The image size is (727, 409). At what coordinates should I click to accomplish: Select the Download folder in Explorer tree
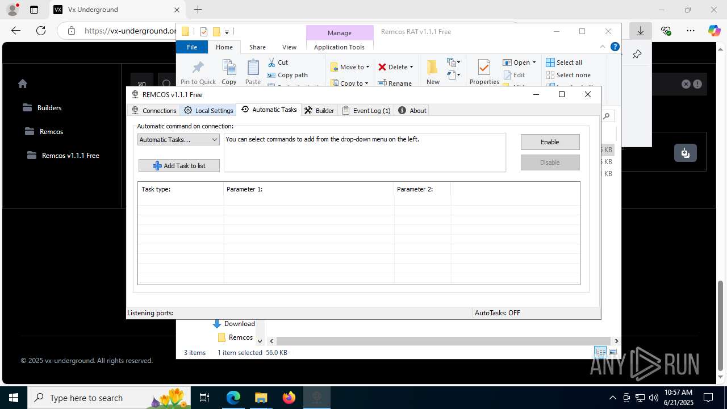click(x=233, y=324)
